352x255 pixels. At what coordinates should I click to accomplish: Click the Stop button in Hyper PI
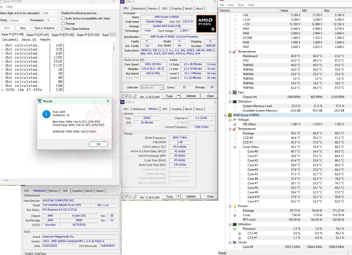[x=23, y=28]
